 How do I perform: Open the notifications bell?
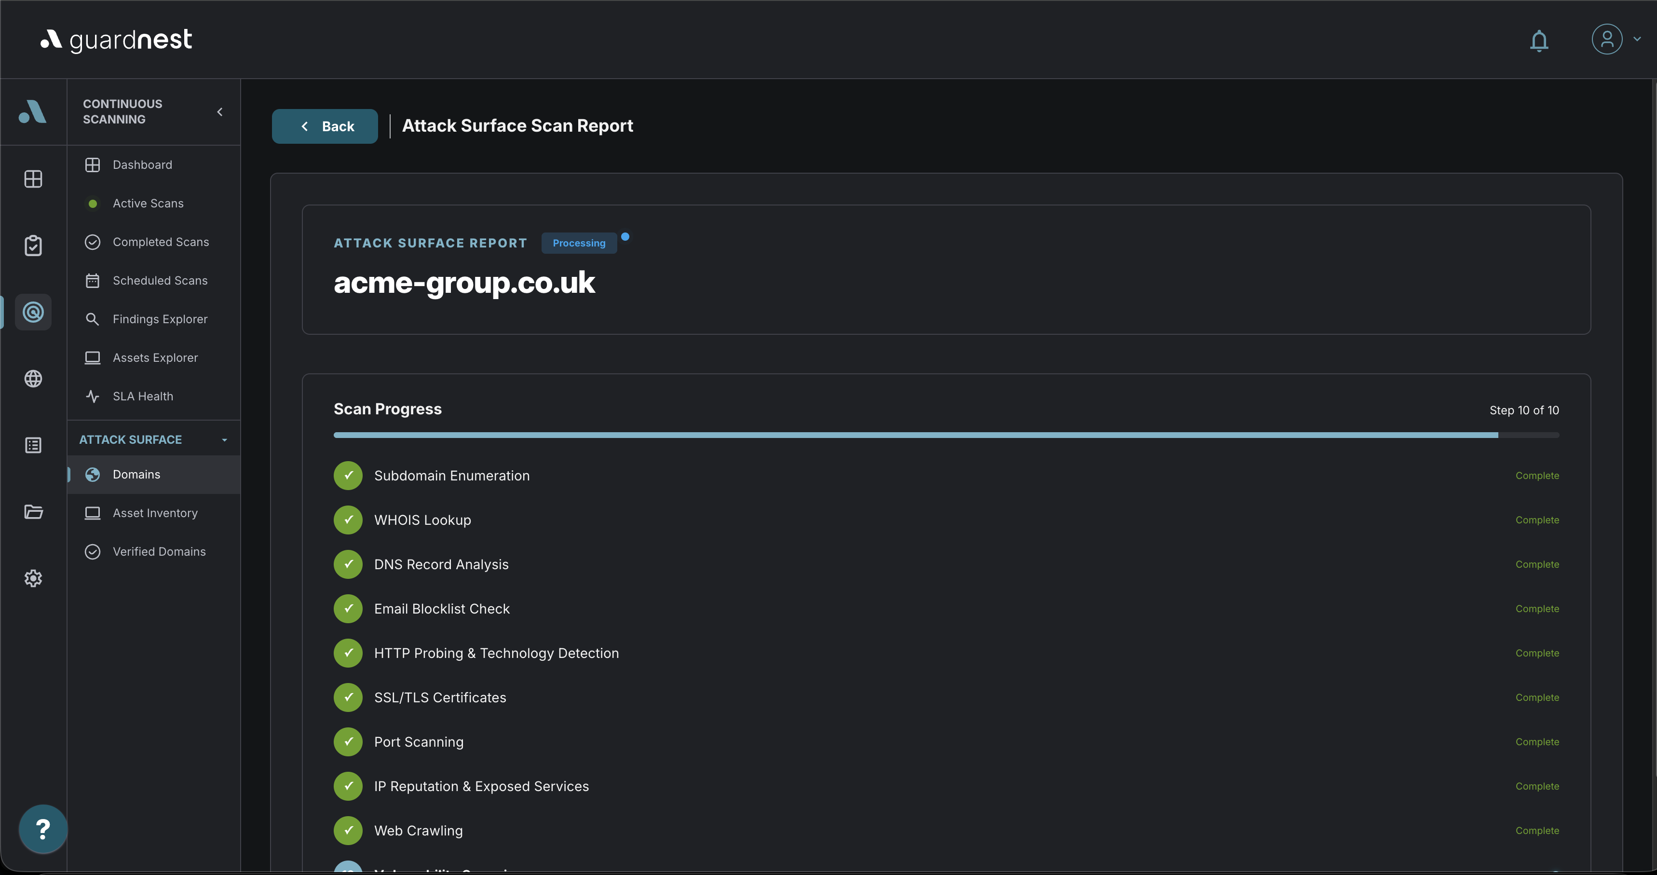pos(1539,40)
